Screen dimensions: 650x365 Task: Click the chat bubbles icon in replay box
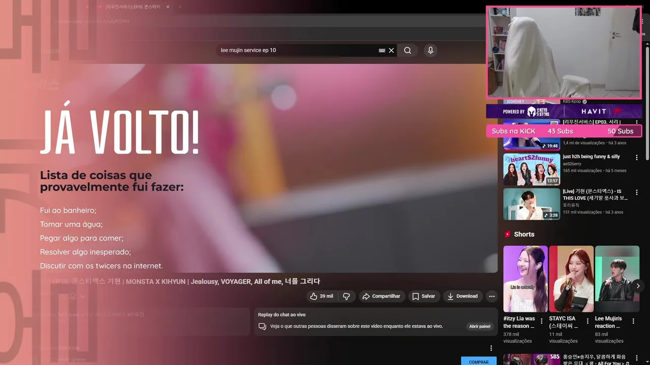click(262, 326)
